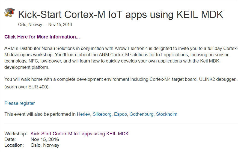This screenshot has width=238, height=152.
Task: Click the 'Oslo, Norway — Nov 15, 2016' subtitle
Action: tap(45, 25)
